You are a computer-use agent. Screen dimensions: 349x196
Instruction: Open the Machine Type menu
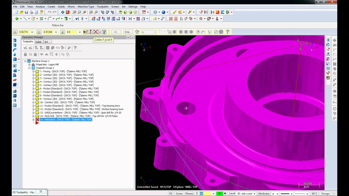(86, 7)
